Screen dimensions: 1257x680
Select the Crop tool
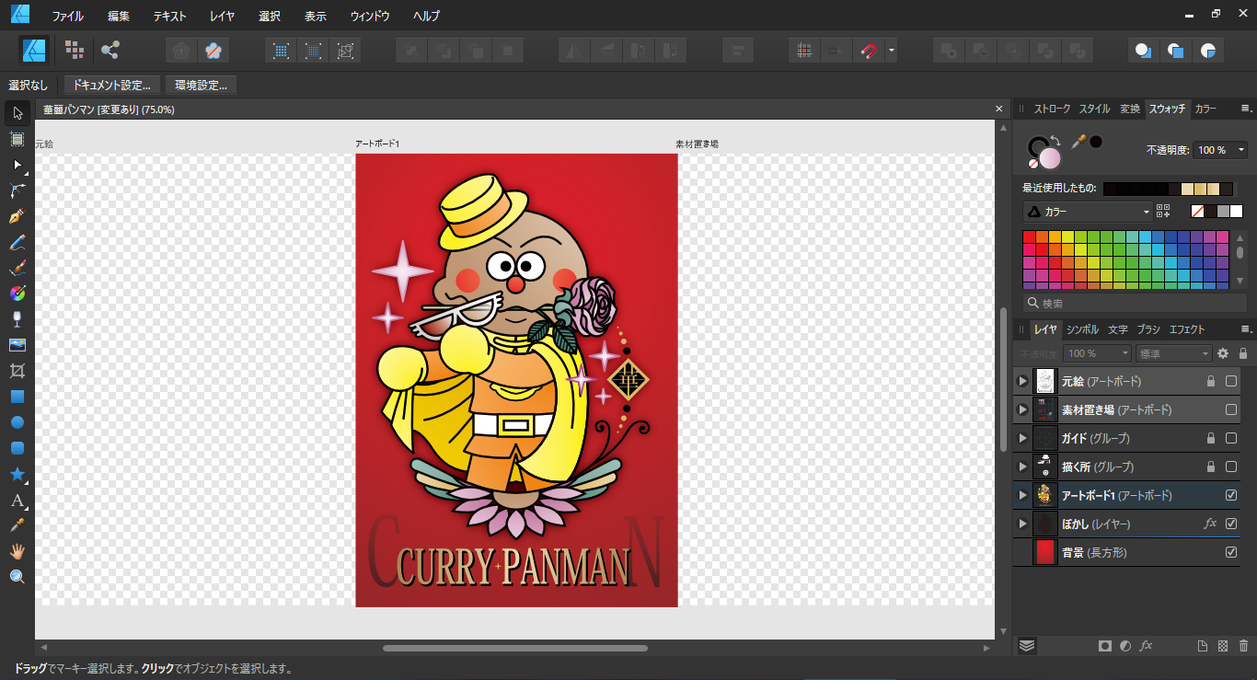coord(17,371)
